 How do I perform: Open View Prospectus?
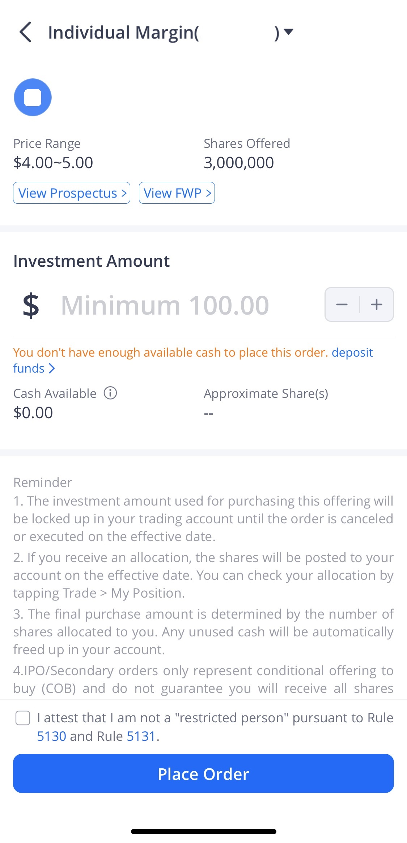71,193
